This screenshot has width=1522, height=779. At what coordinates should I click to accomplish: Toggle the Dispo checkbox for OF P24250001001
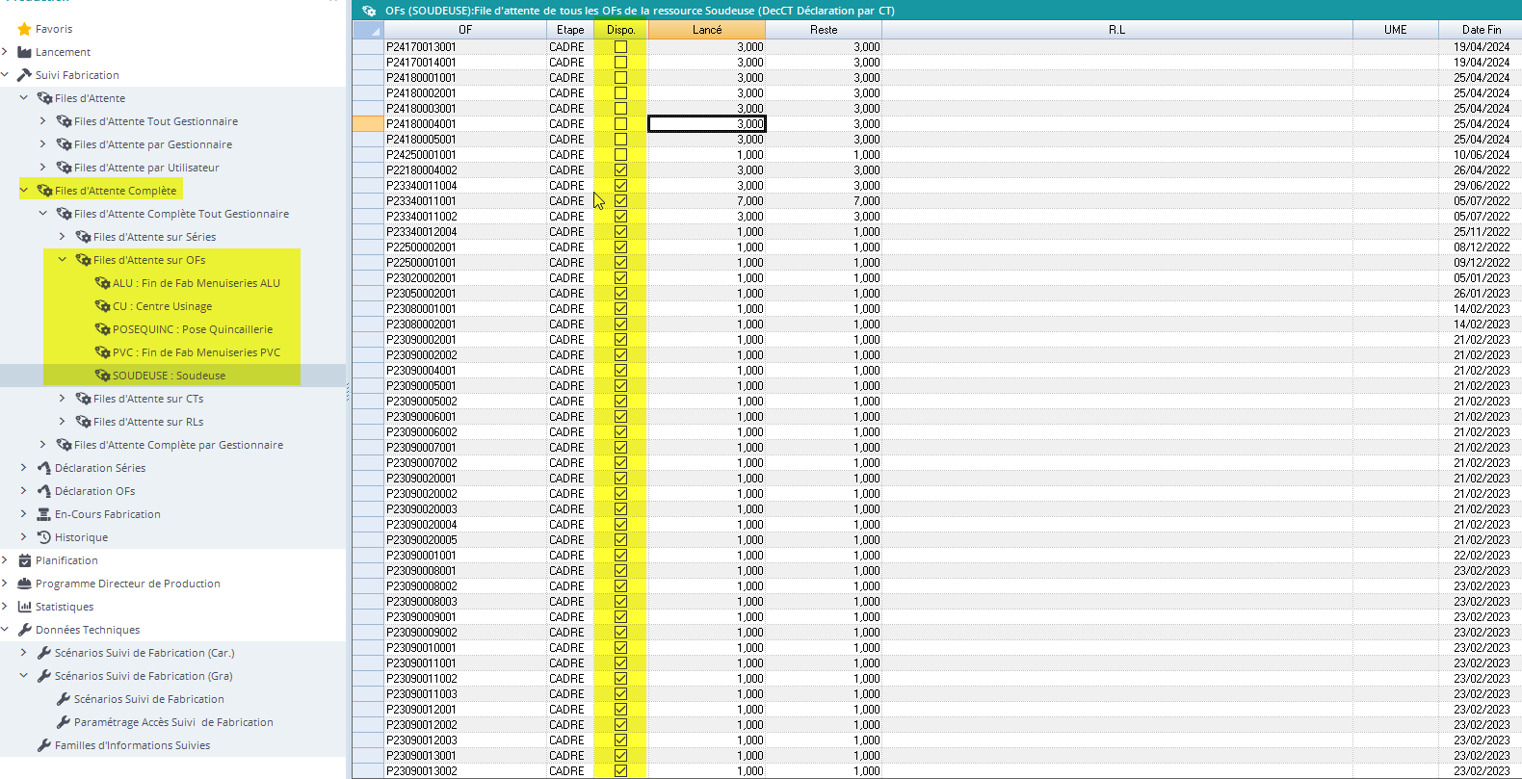click(620, 154)
